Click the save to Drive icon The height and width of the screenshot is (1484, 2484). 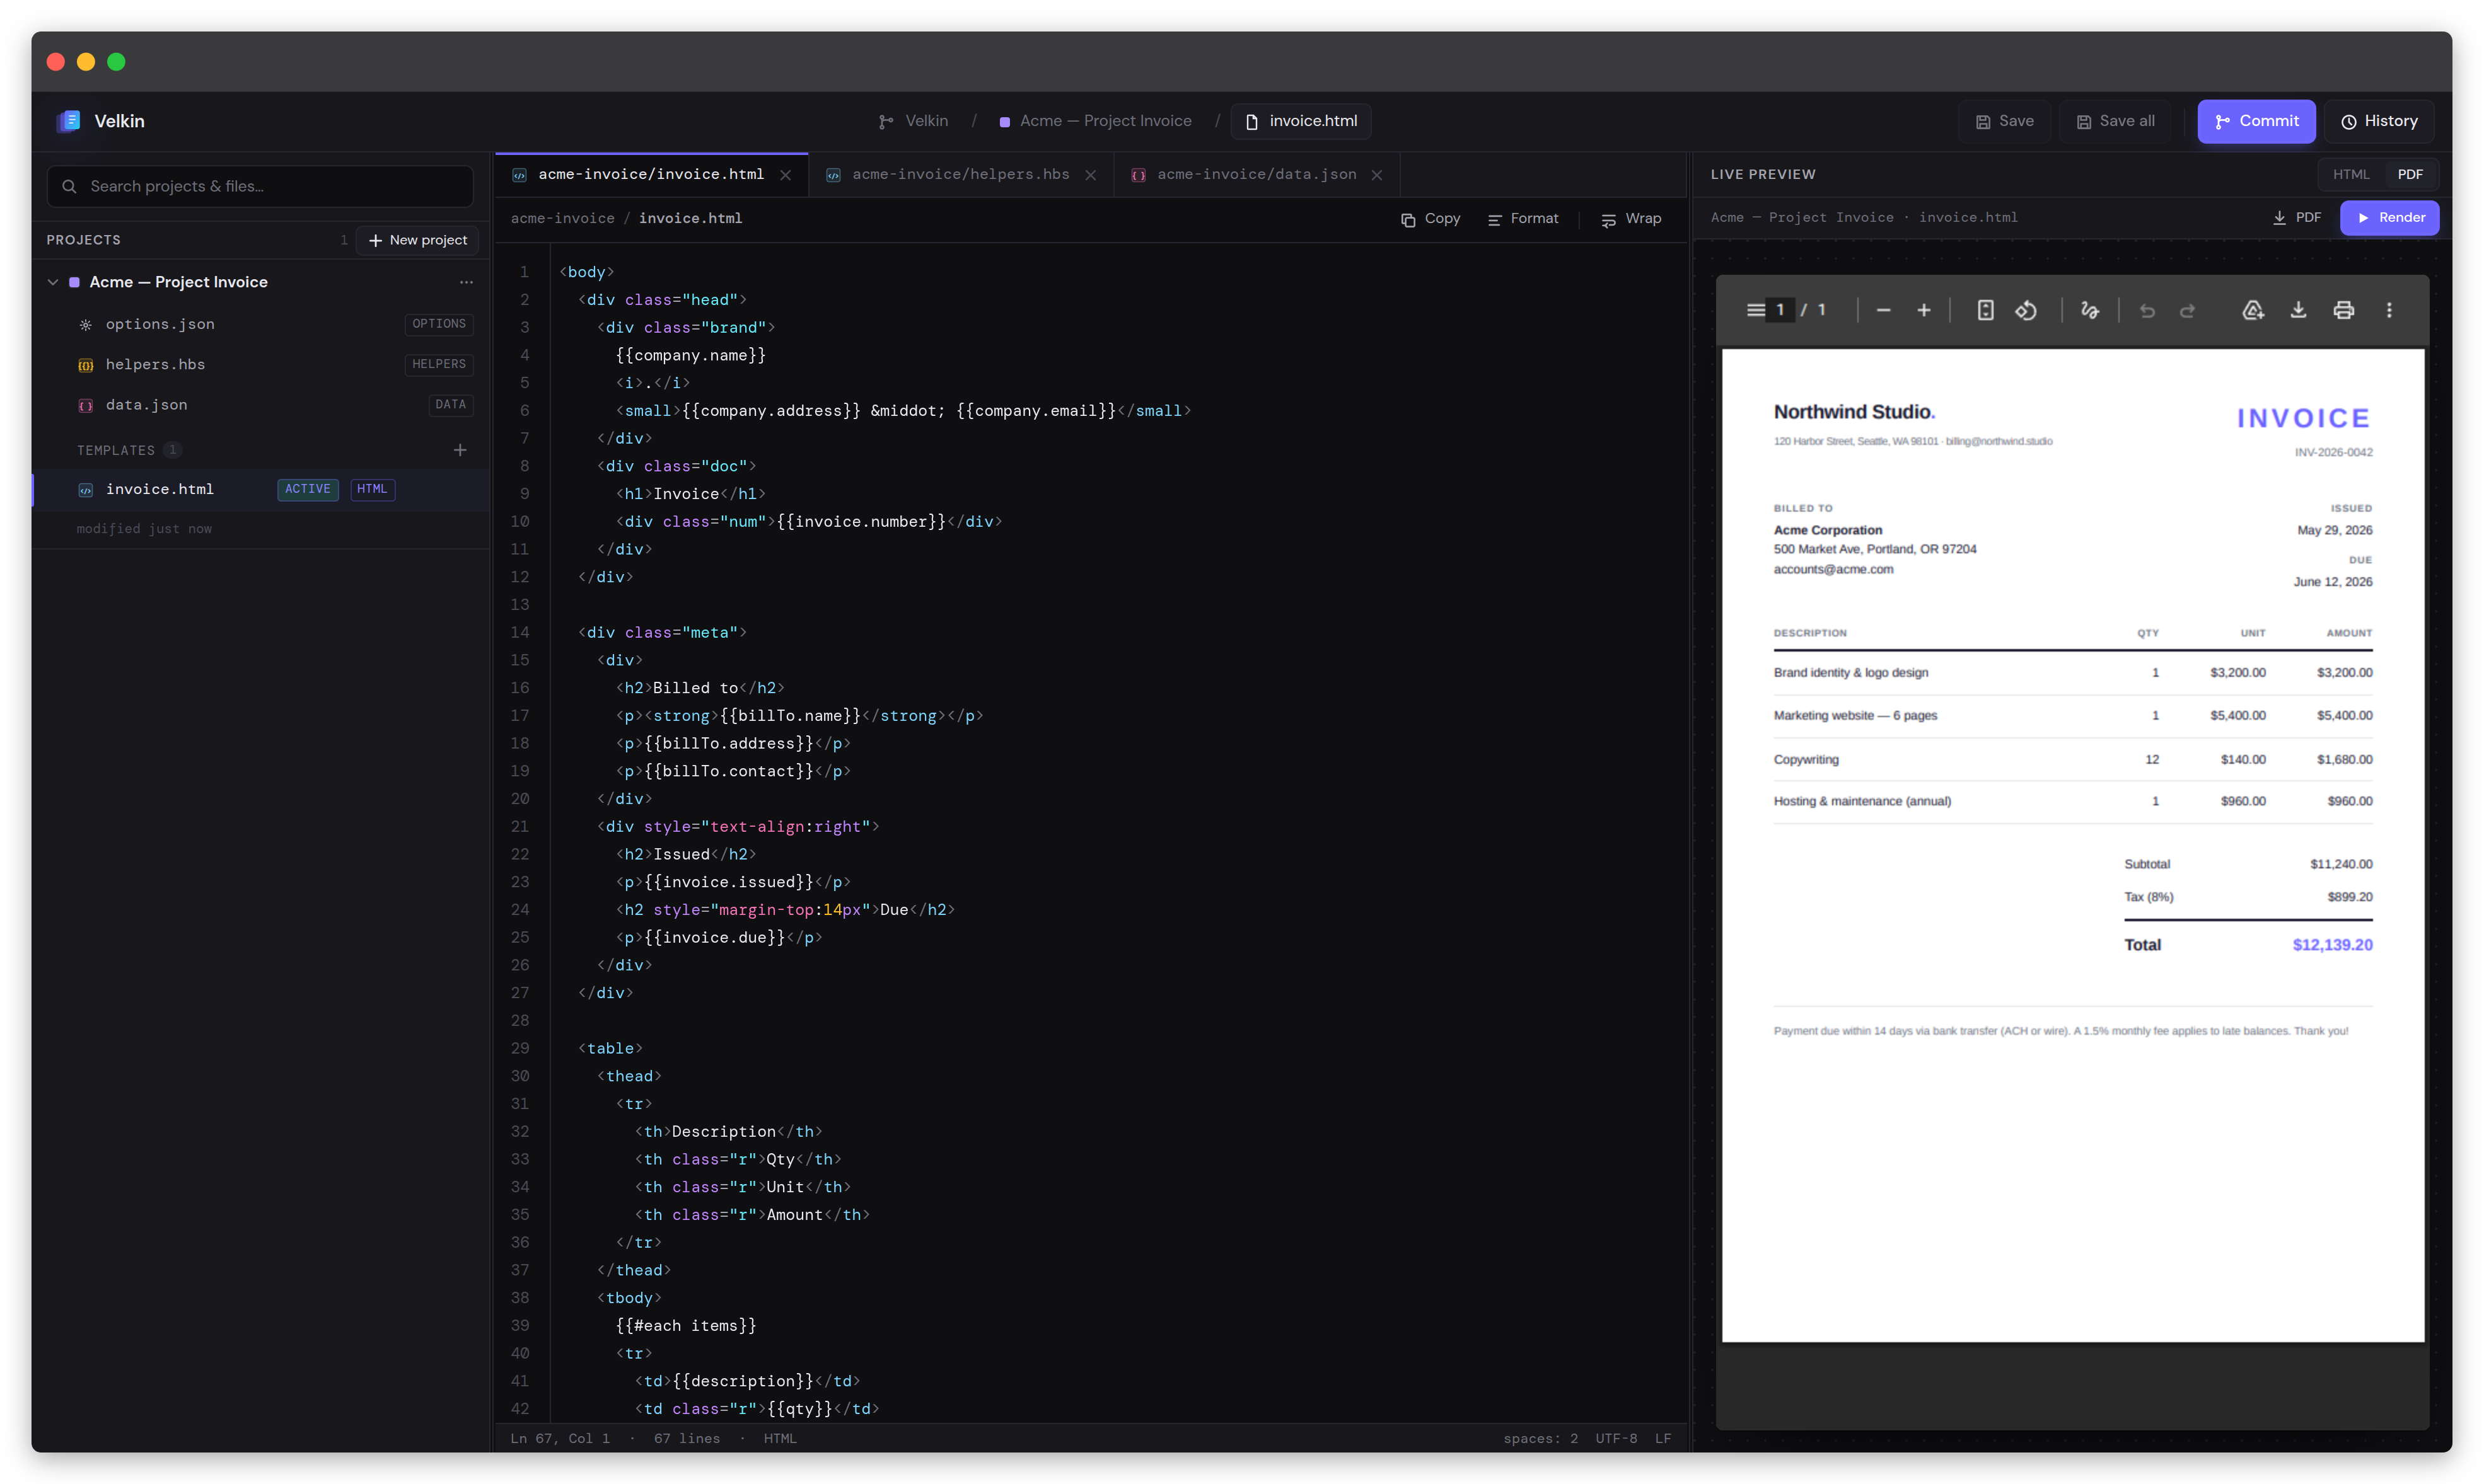pyautogui.click(x=2252, y=310)
